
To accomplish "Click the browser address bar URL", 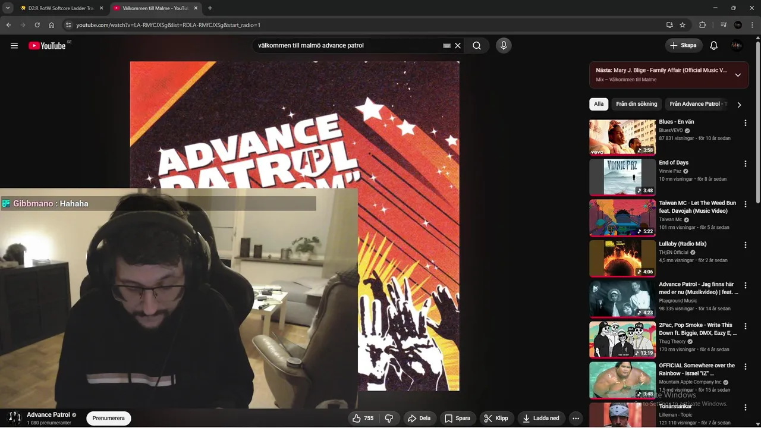I will pos(168,25).
